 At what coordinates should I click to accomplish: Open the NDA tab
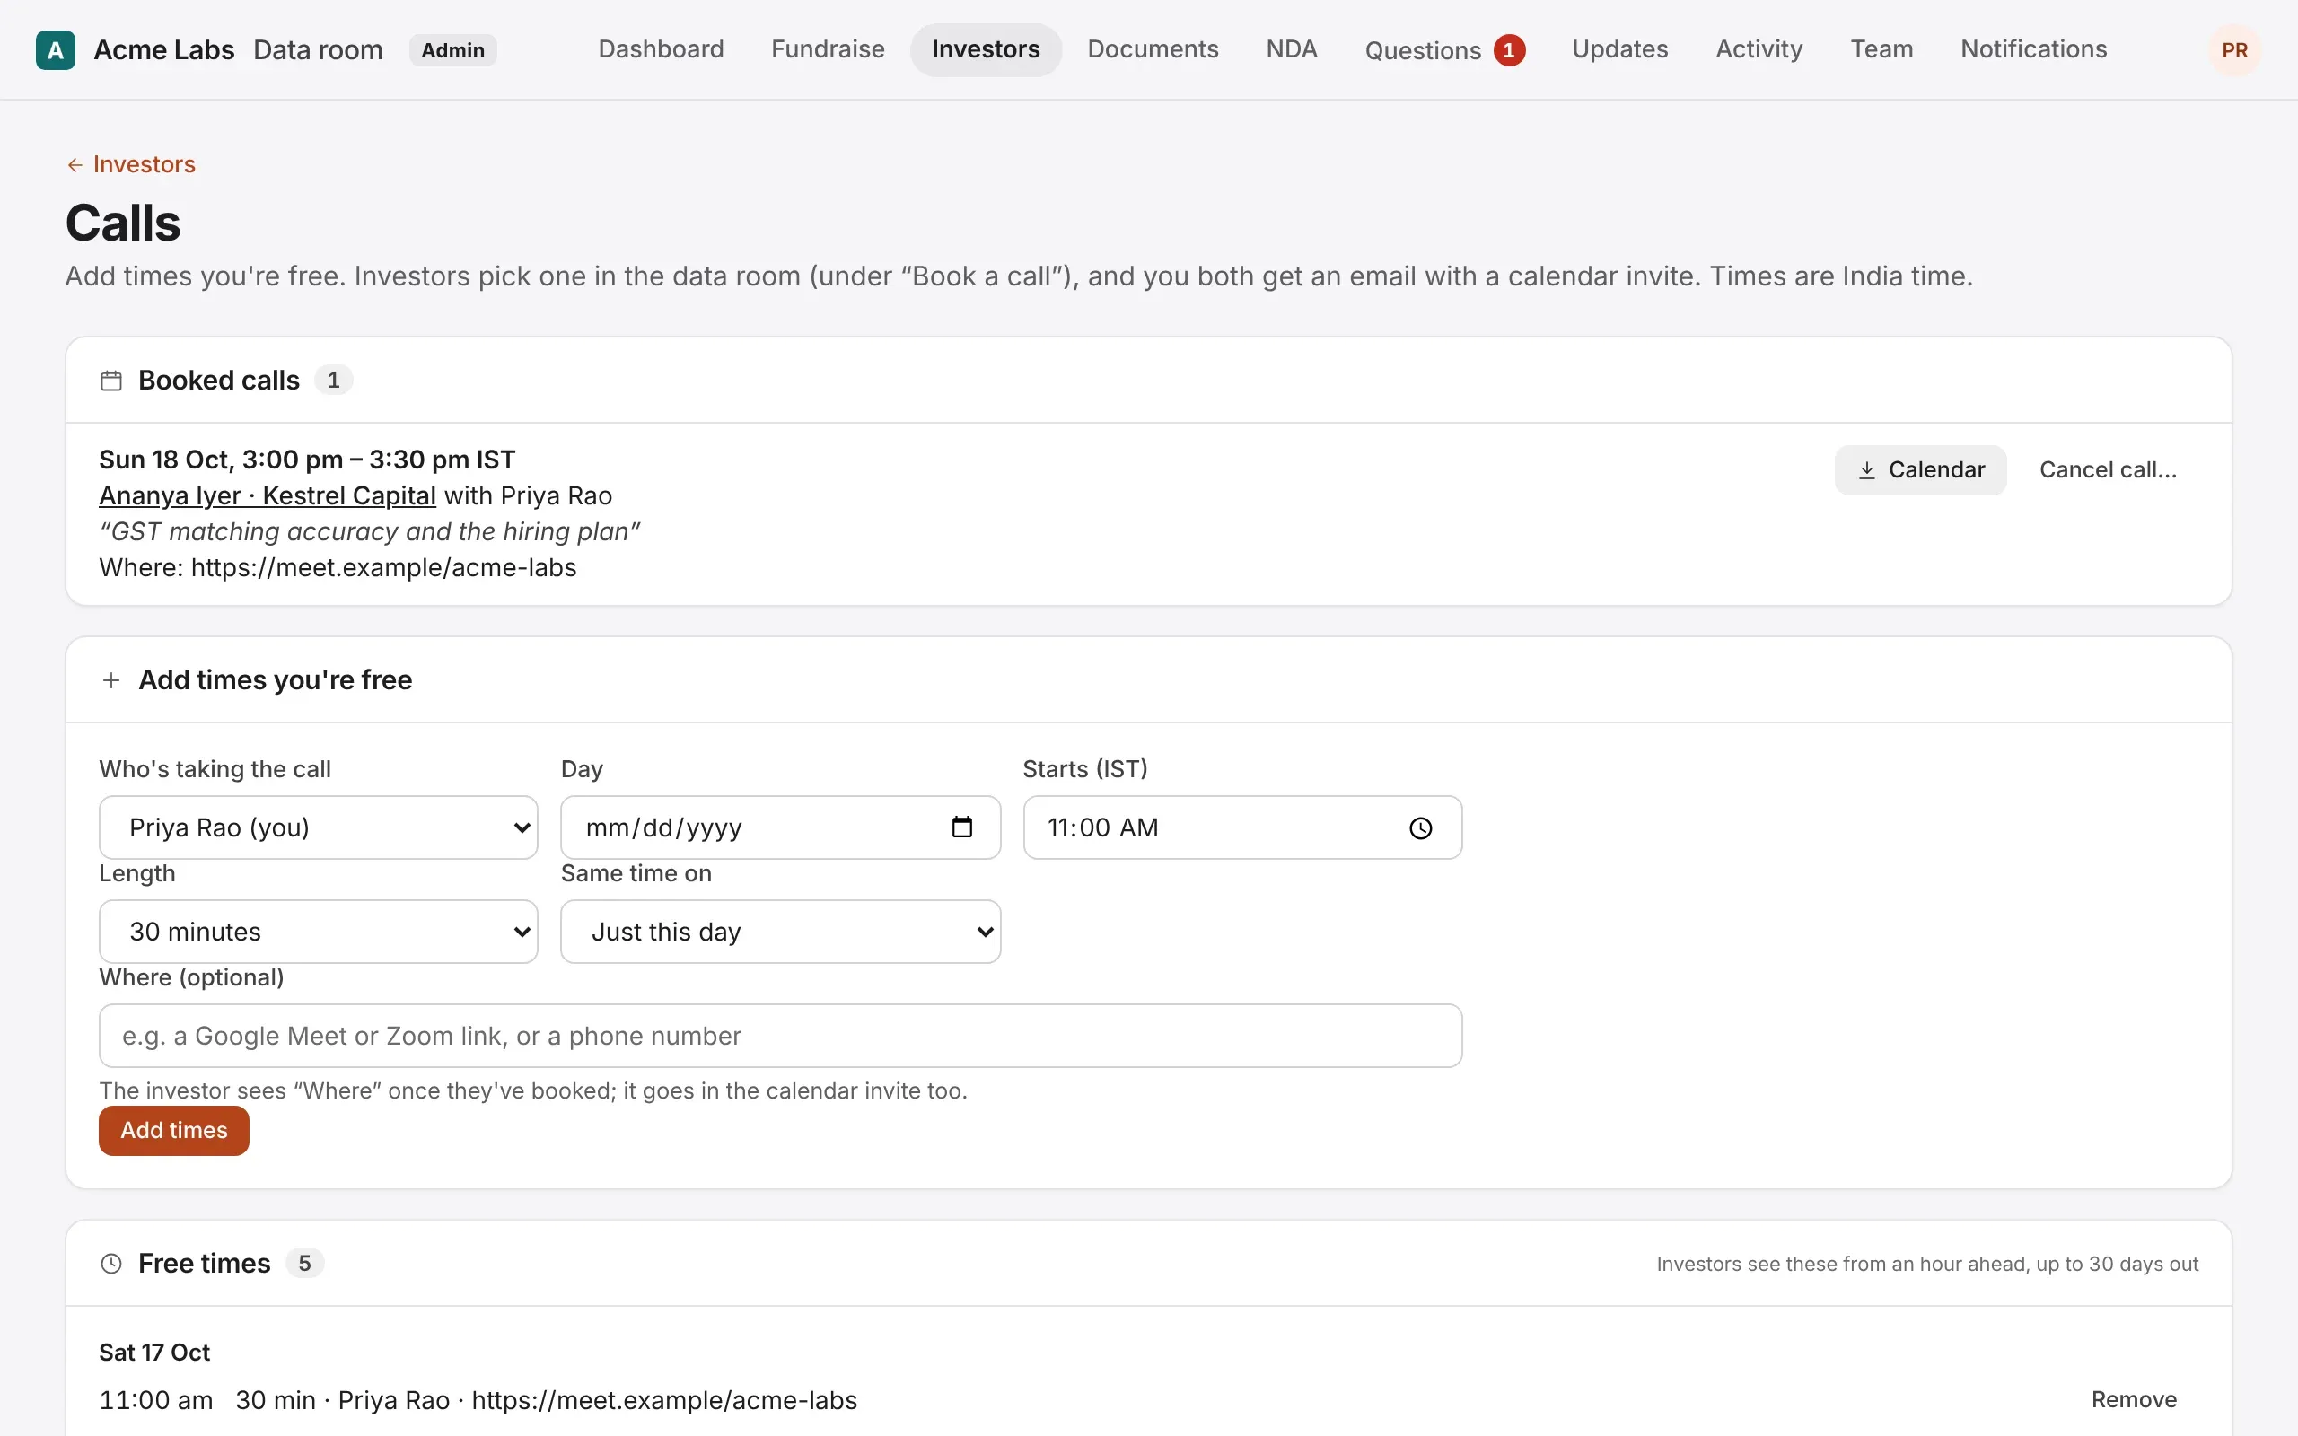click(x=1292, y=49)
